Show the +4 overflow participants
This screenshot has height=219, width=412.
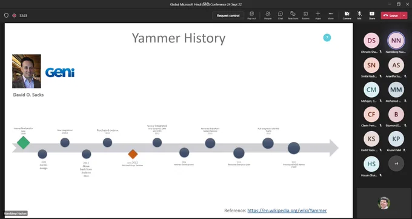[x=396, y=164]
